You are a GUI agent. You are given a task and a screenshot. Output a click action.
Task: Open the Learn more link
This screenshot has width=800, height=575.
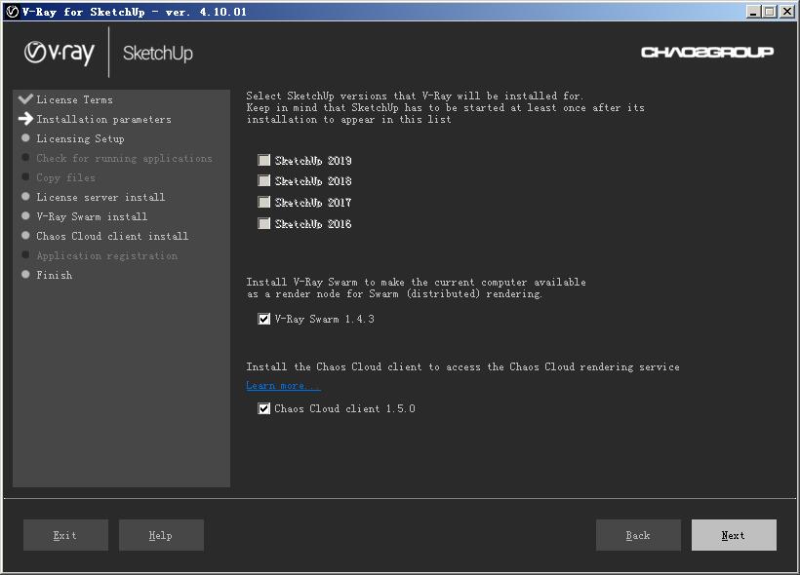coord(283,386)
